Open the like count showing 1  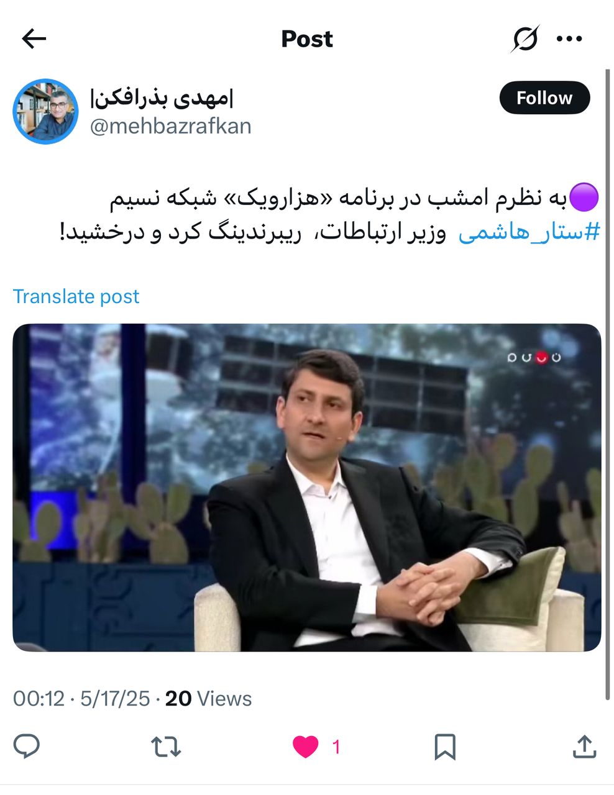pyautogui.click(x=336, y=747)
